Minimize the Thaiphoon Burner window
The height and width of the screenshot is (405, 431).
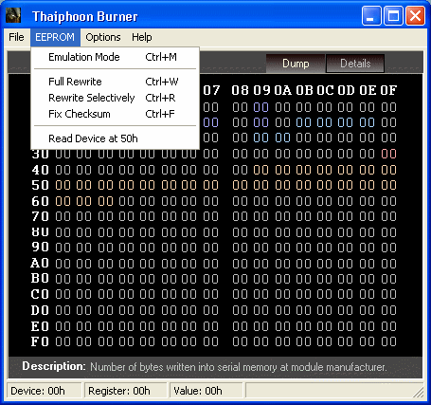tap(371, 15)
